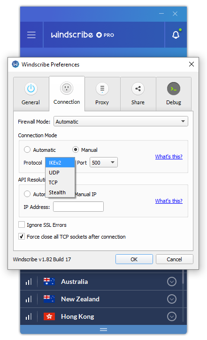Click the Australia flag icon
Viewport: 207px width, 340px height.
tap(49, 282)
